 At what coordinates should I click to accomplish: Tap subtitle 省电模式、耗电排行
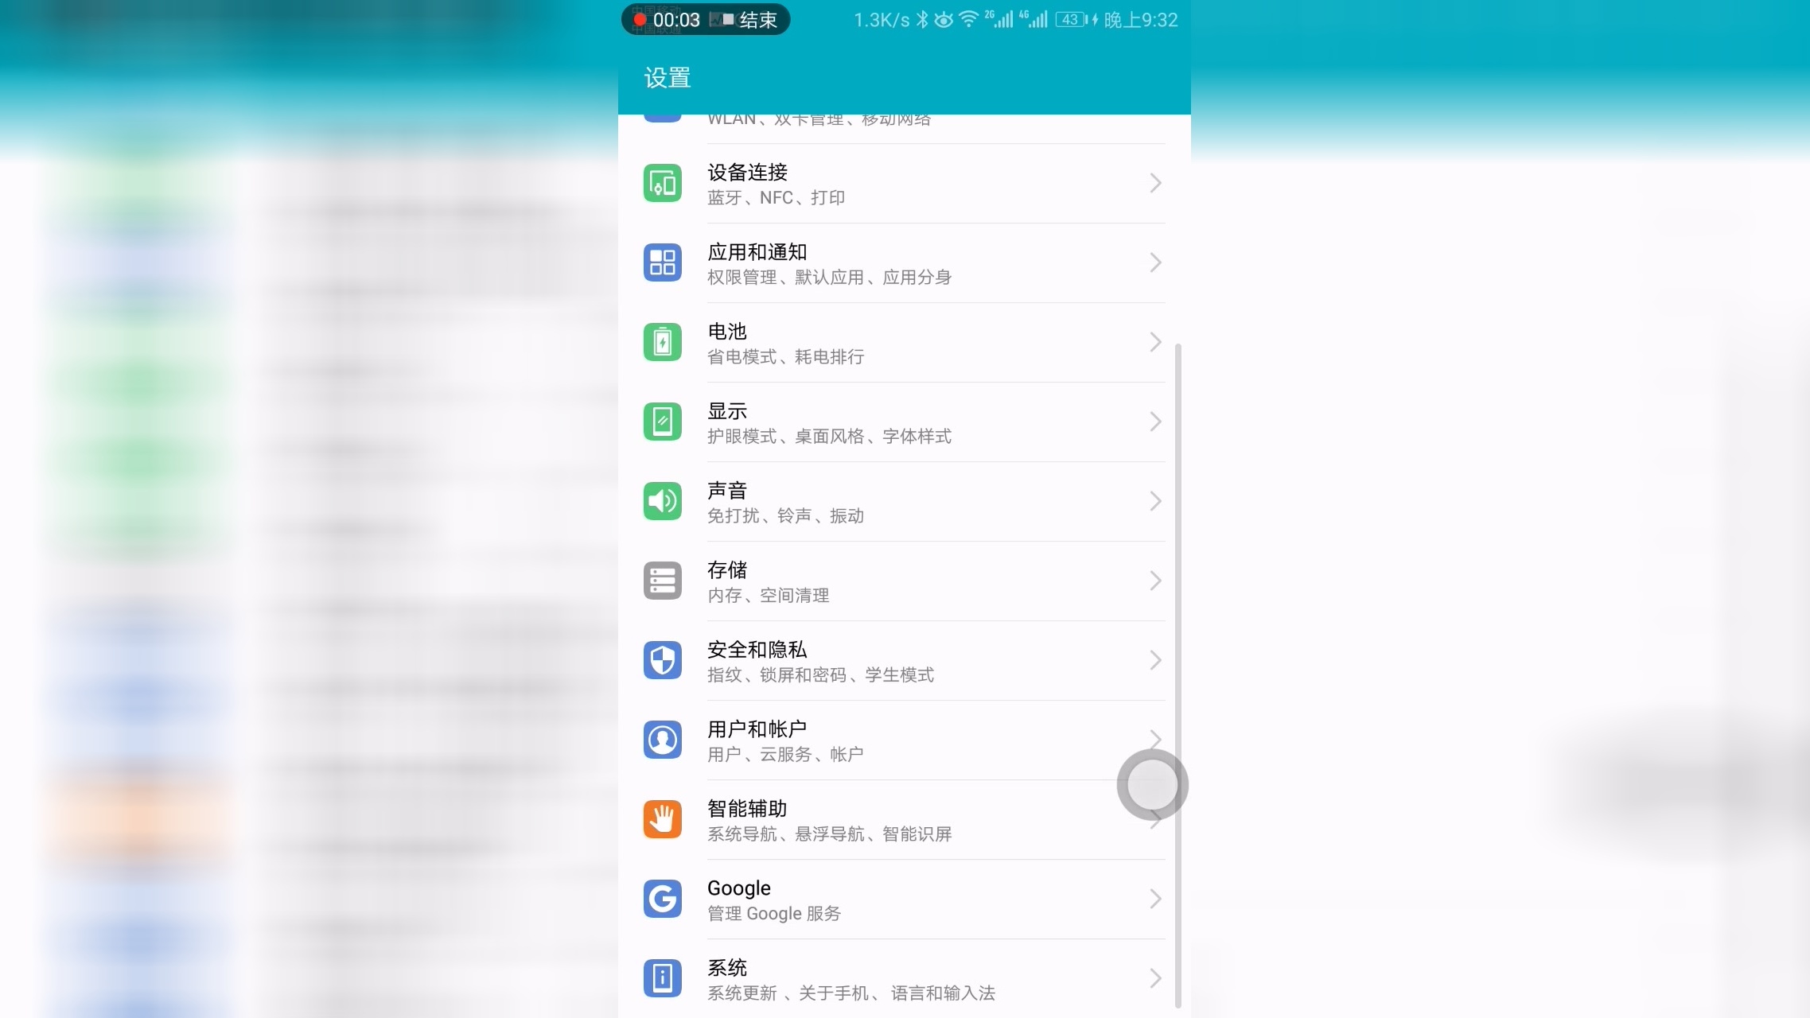(785, 357)
